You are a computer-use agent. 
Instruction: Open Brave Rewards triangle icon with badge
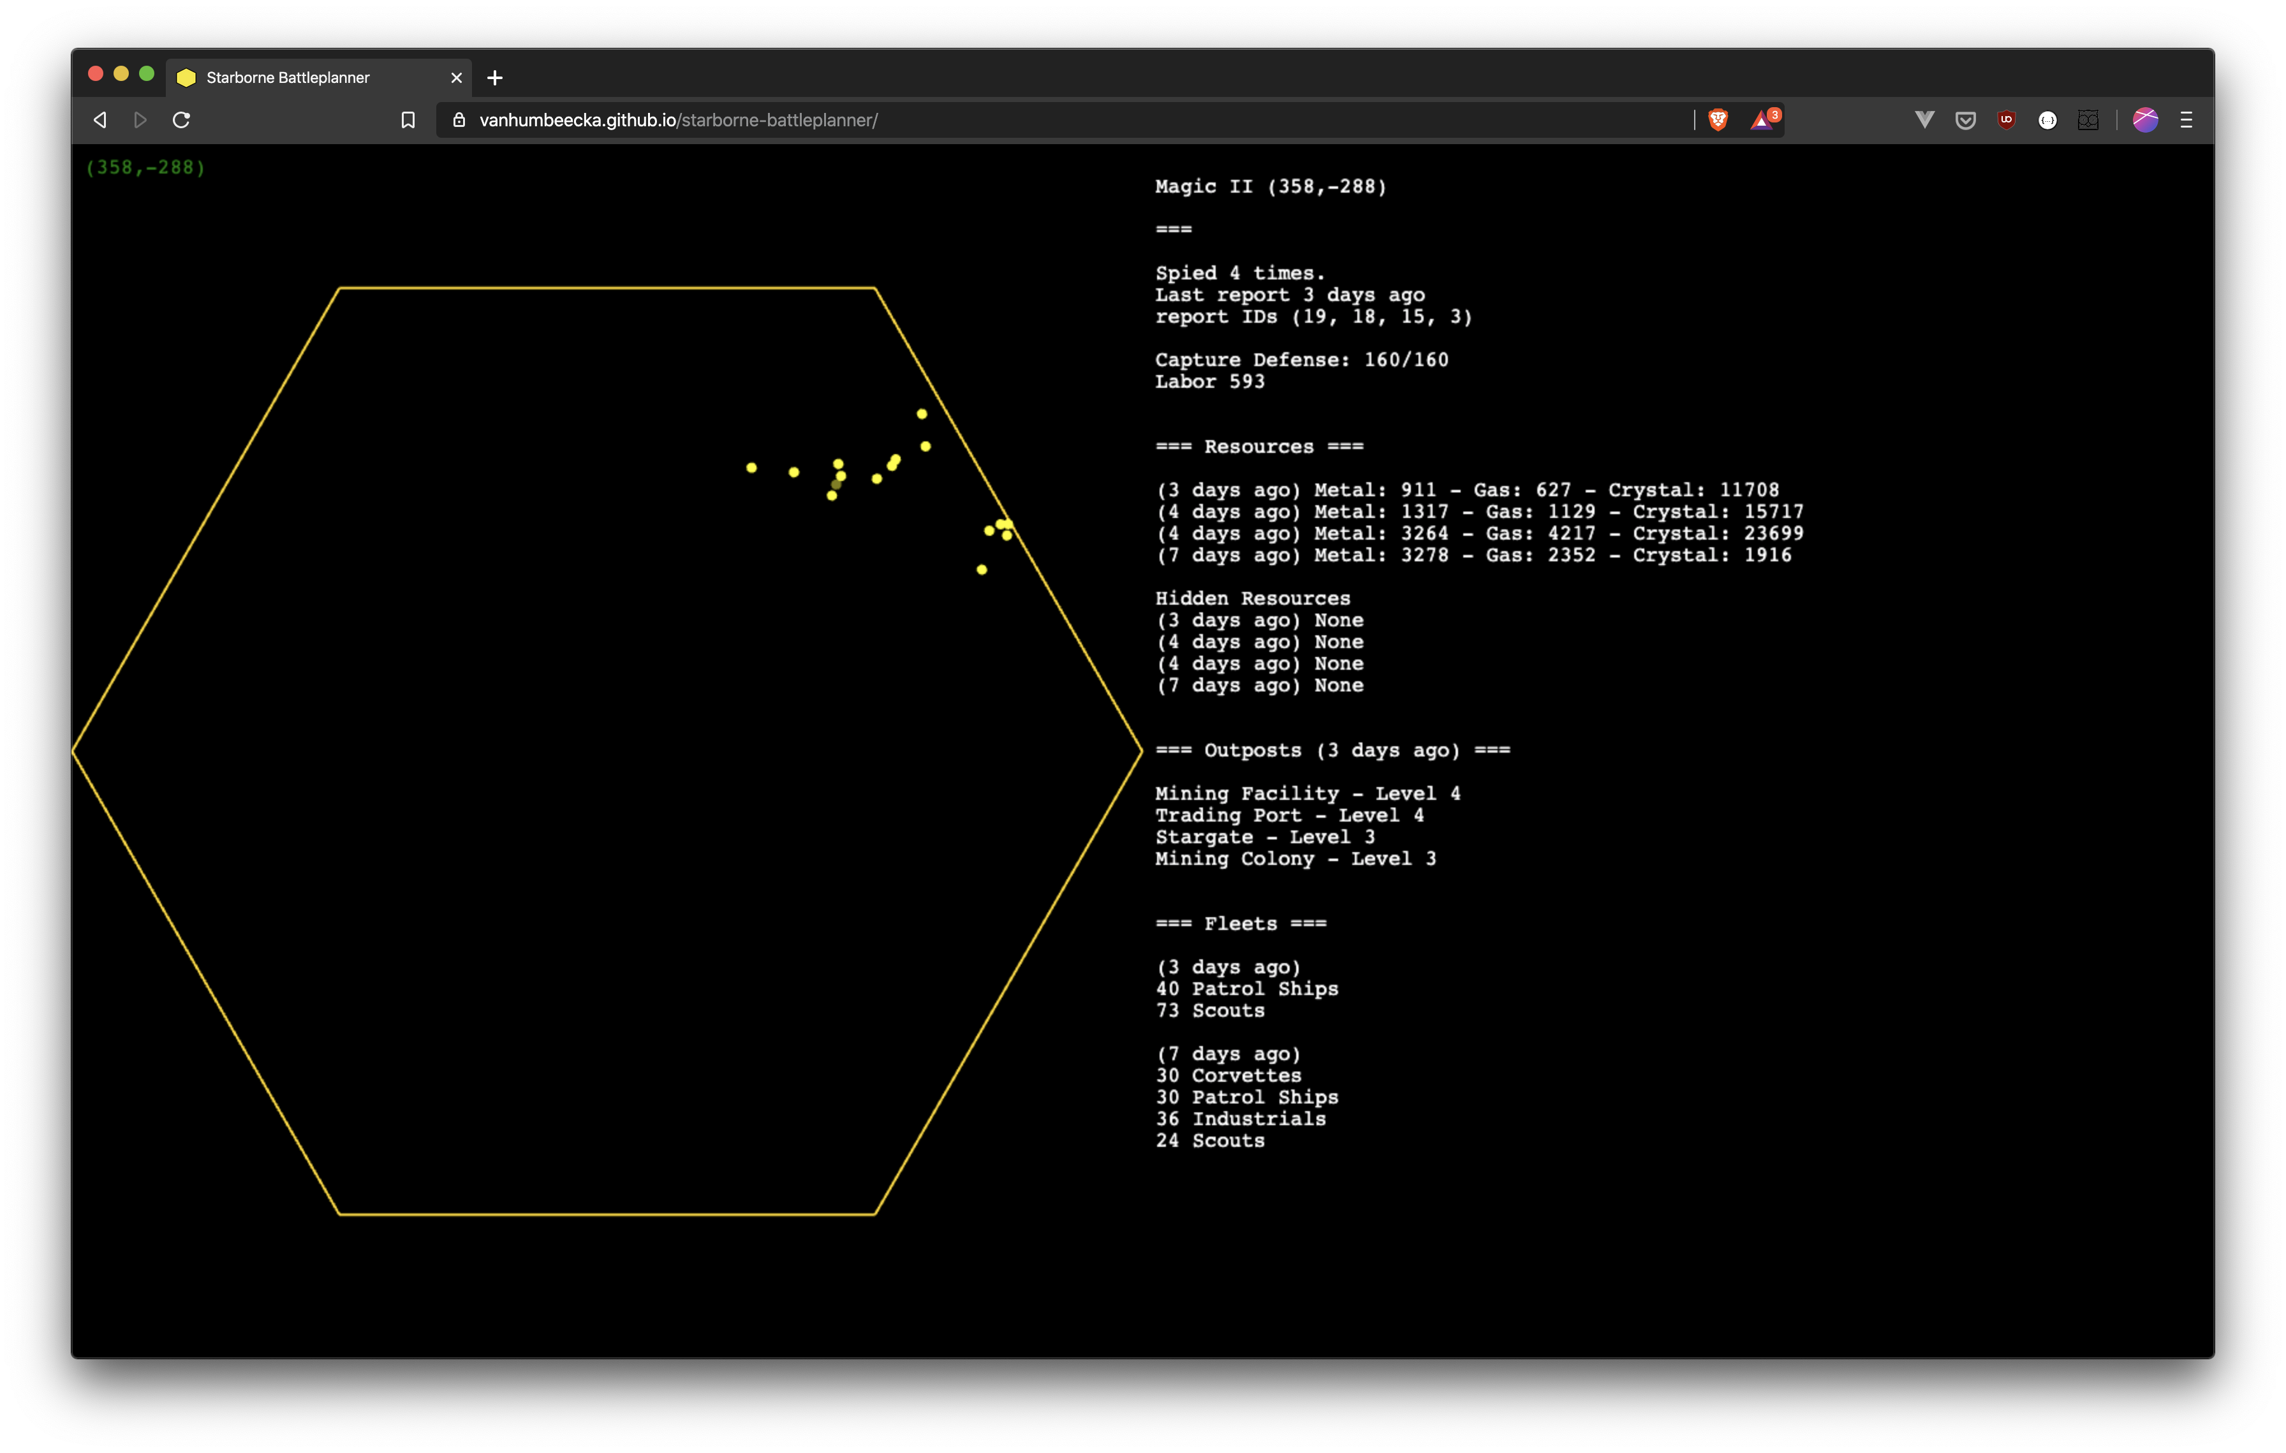coord(1764,119)
